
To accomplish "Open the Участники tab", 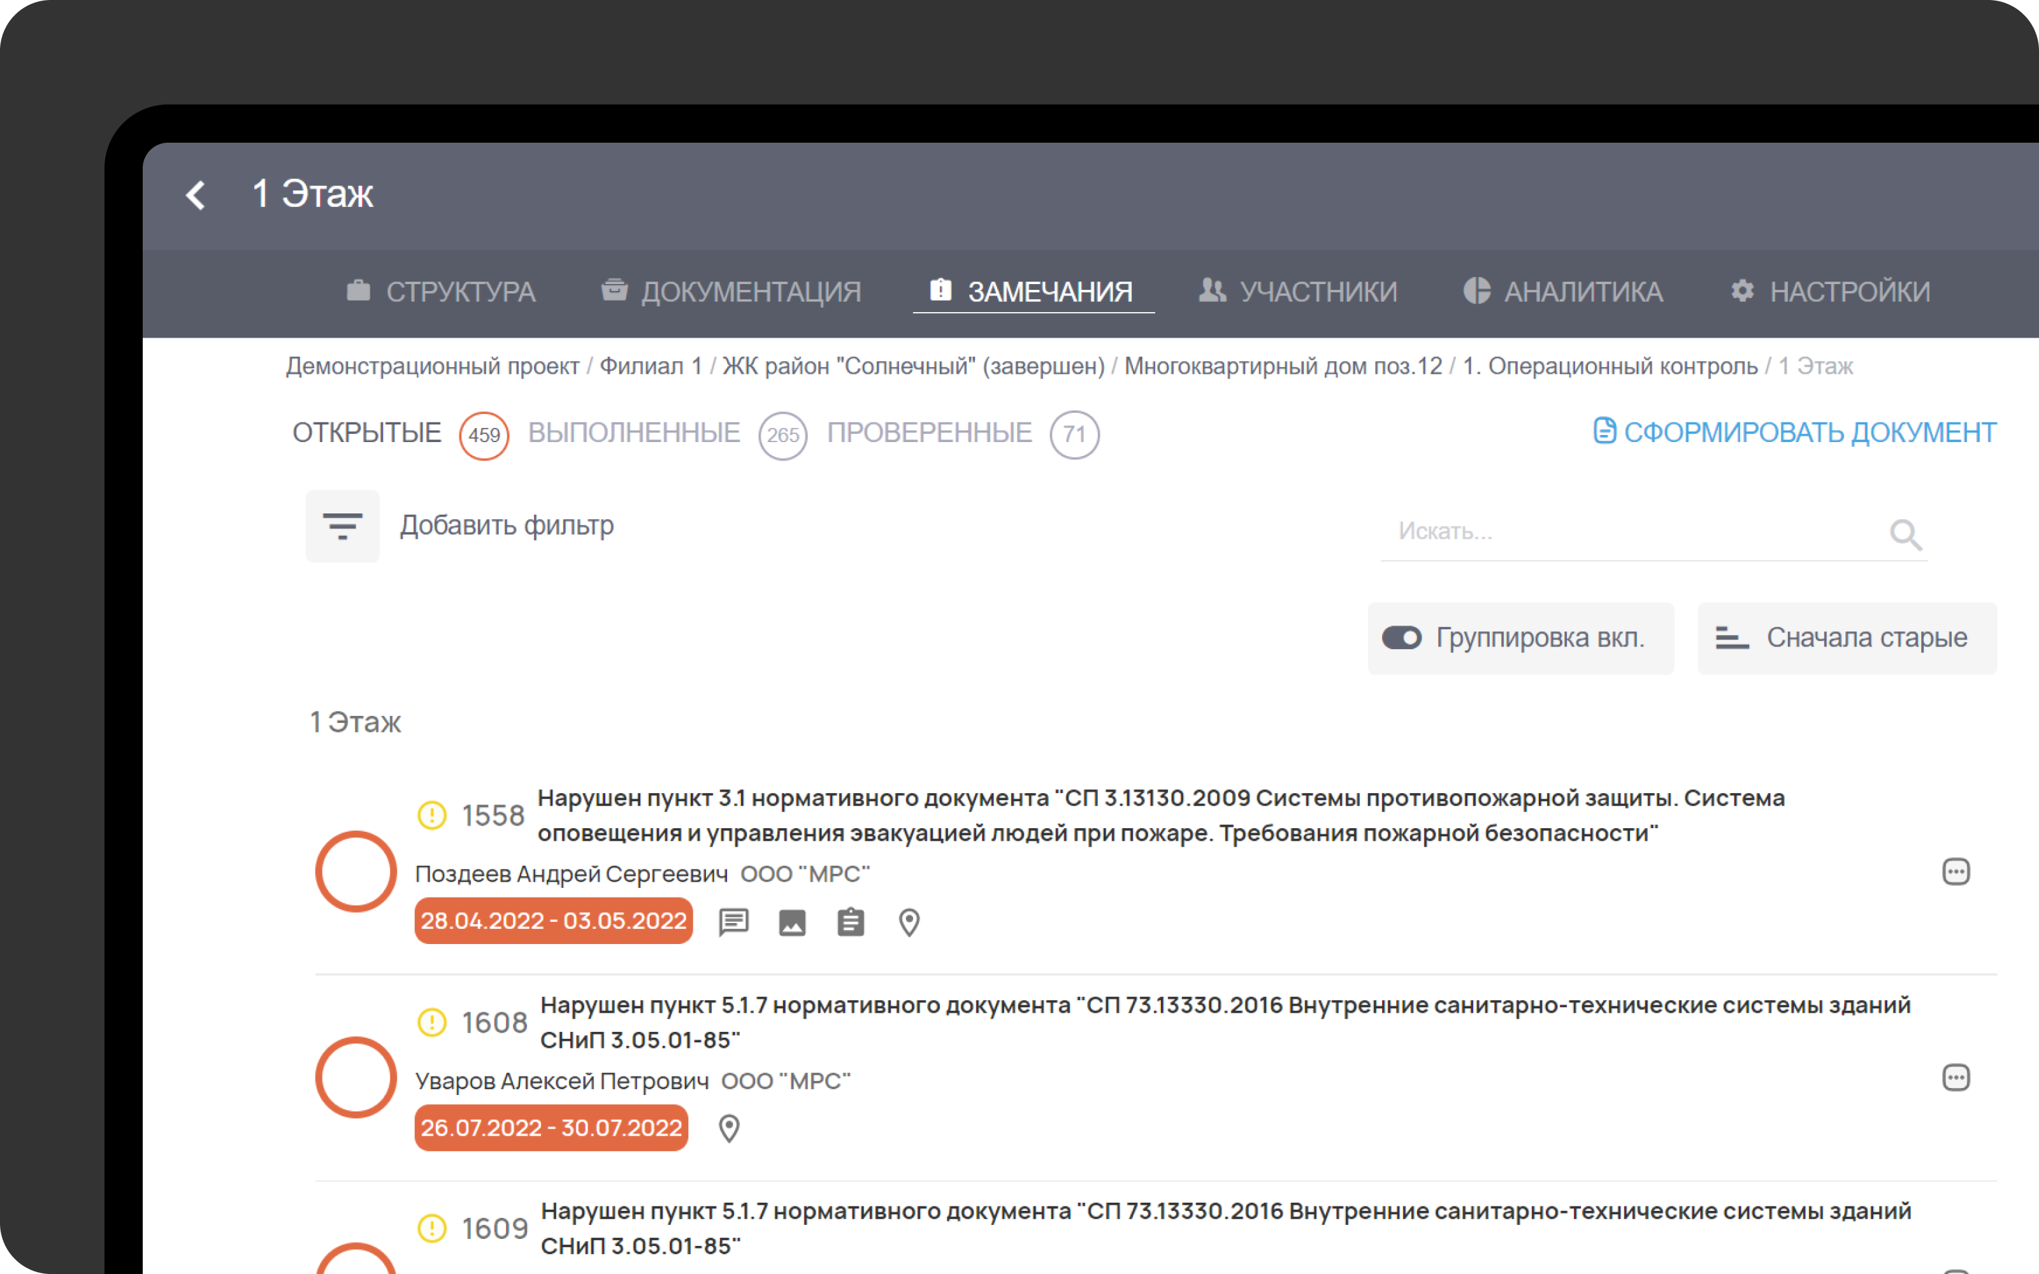I will (x=1299, y=292).
